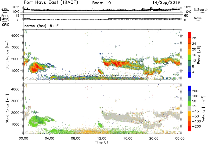Click the '4000' tick in power panel

click(15, 36)
